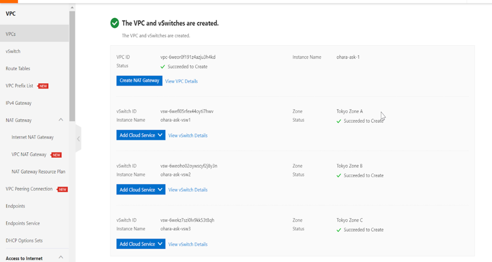The image size is (492, 262).
Task: Click the NEW badge beside VPC NAT Gateway
Action: (x=56, y=155)
